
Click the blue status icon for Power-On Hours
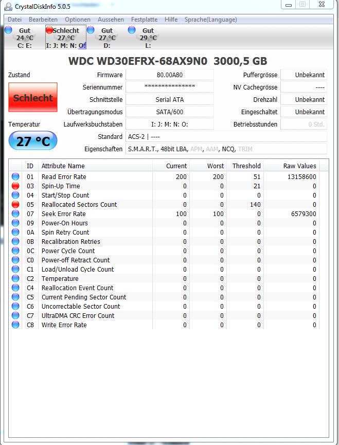(15, 223)
